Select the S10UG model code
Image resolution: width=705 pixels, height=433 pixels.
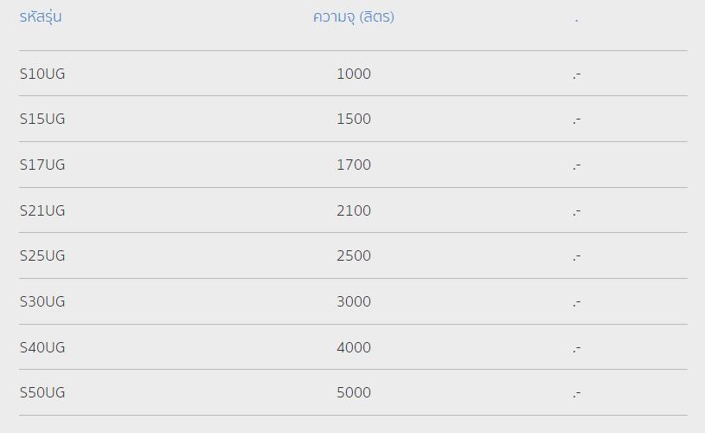pyautogui.click(x=42, y=74)
